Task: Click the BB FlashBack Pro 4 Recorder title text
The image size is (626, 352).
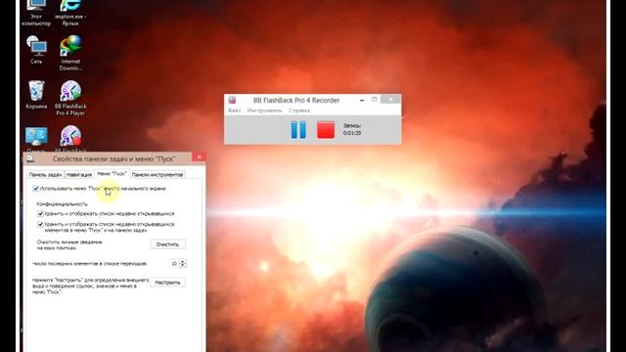Action: pos(296,100)
